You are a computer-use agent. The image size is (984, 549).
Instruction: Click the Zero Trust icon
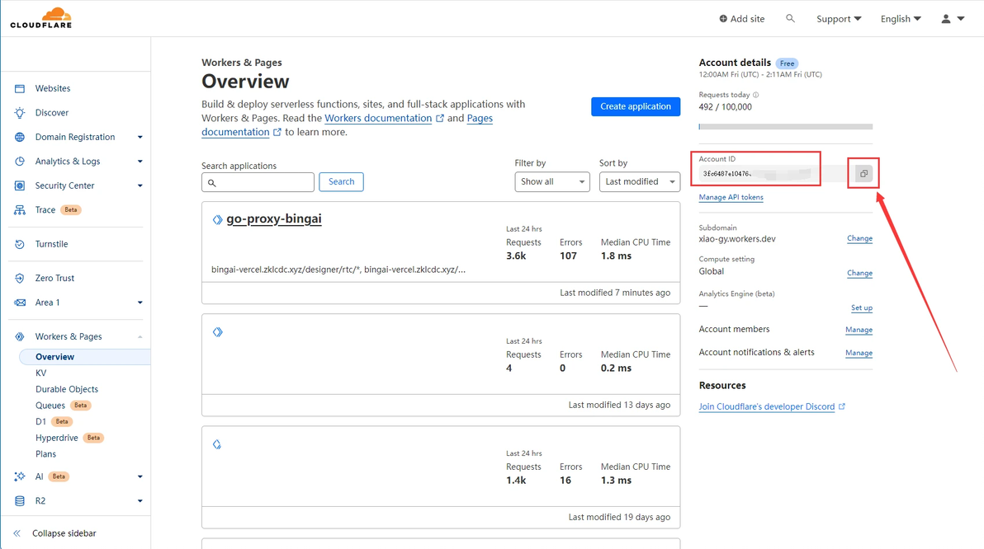click(20, 279)
